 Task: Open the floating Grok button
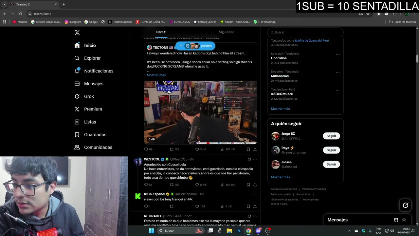(x=405, y=205)
